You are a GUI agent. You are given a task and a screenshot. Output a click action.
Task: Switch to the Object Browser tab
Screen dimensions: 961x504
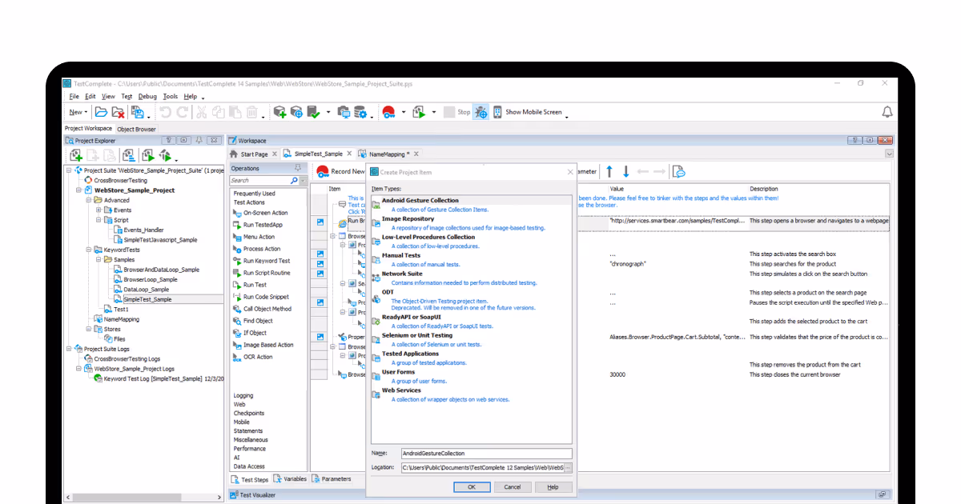point(136,129)
